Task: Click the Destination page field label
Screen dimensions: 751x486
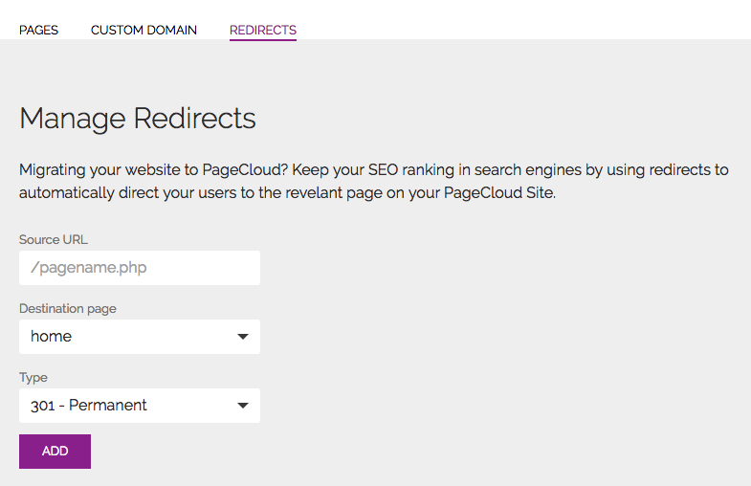Action: (x=68, y=308)
